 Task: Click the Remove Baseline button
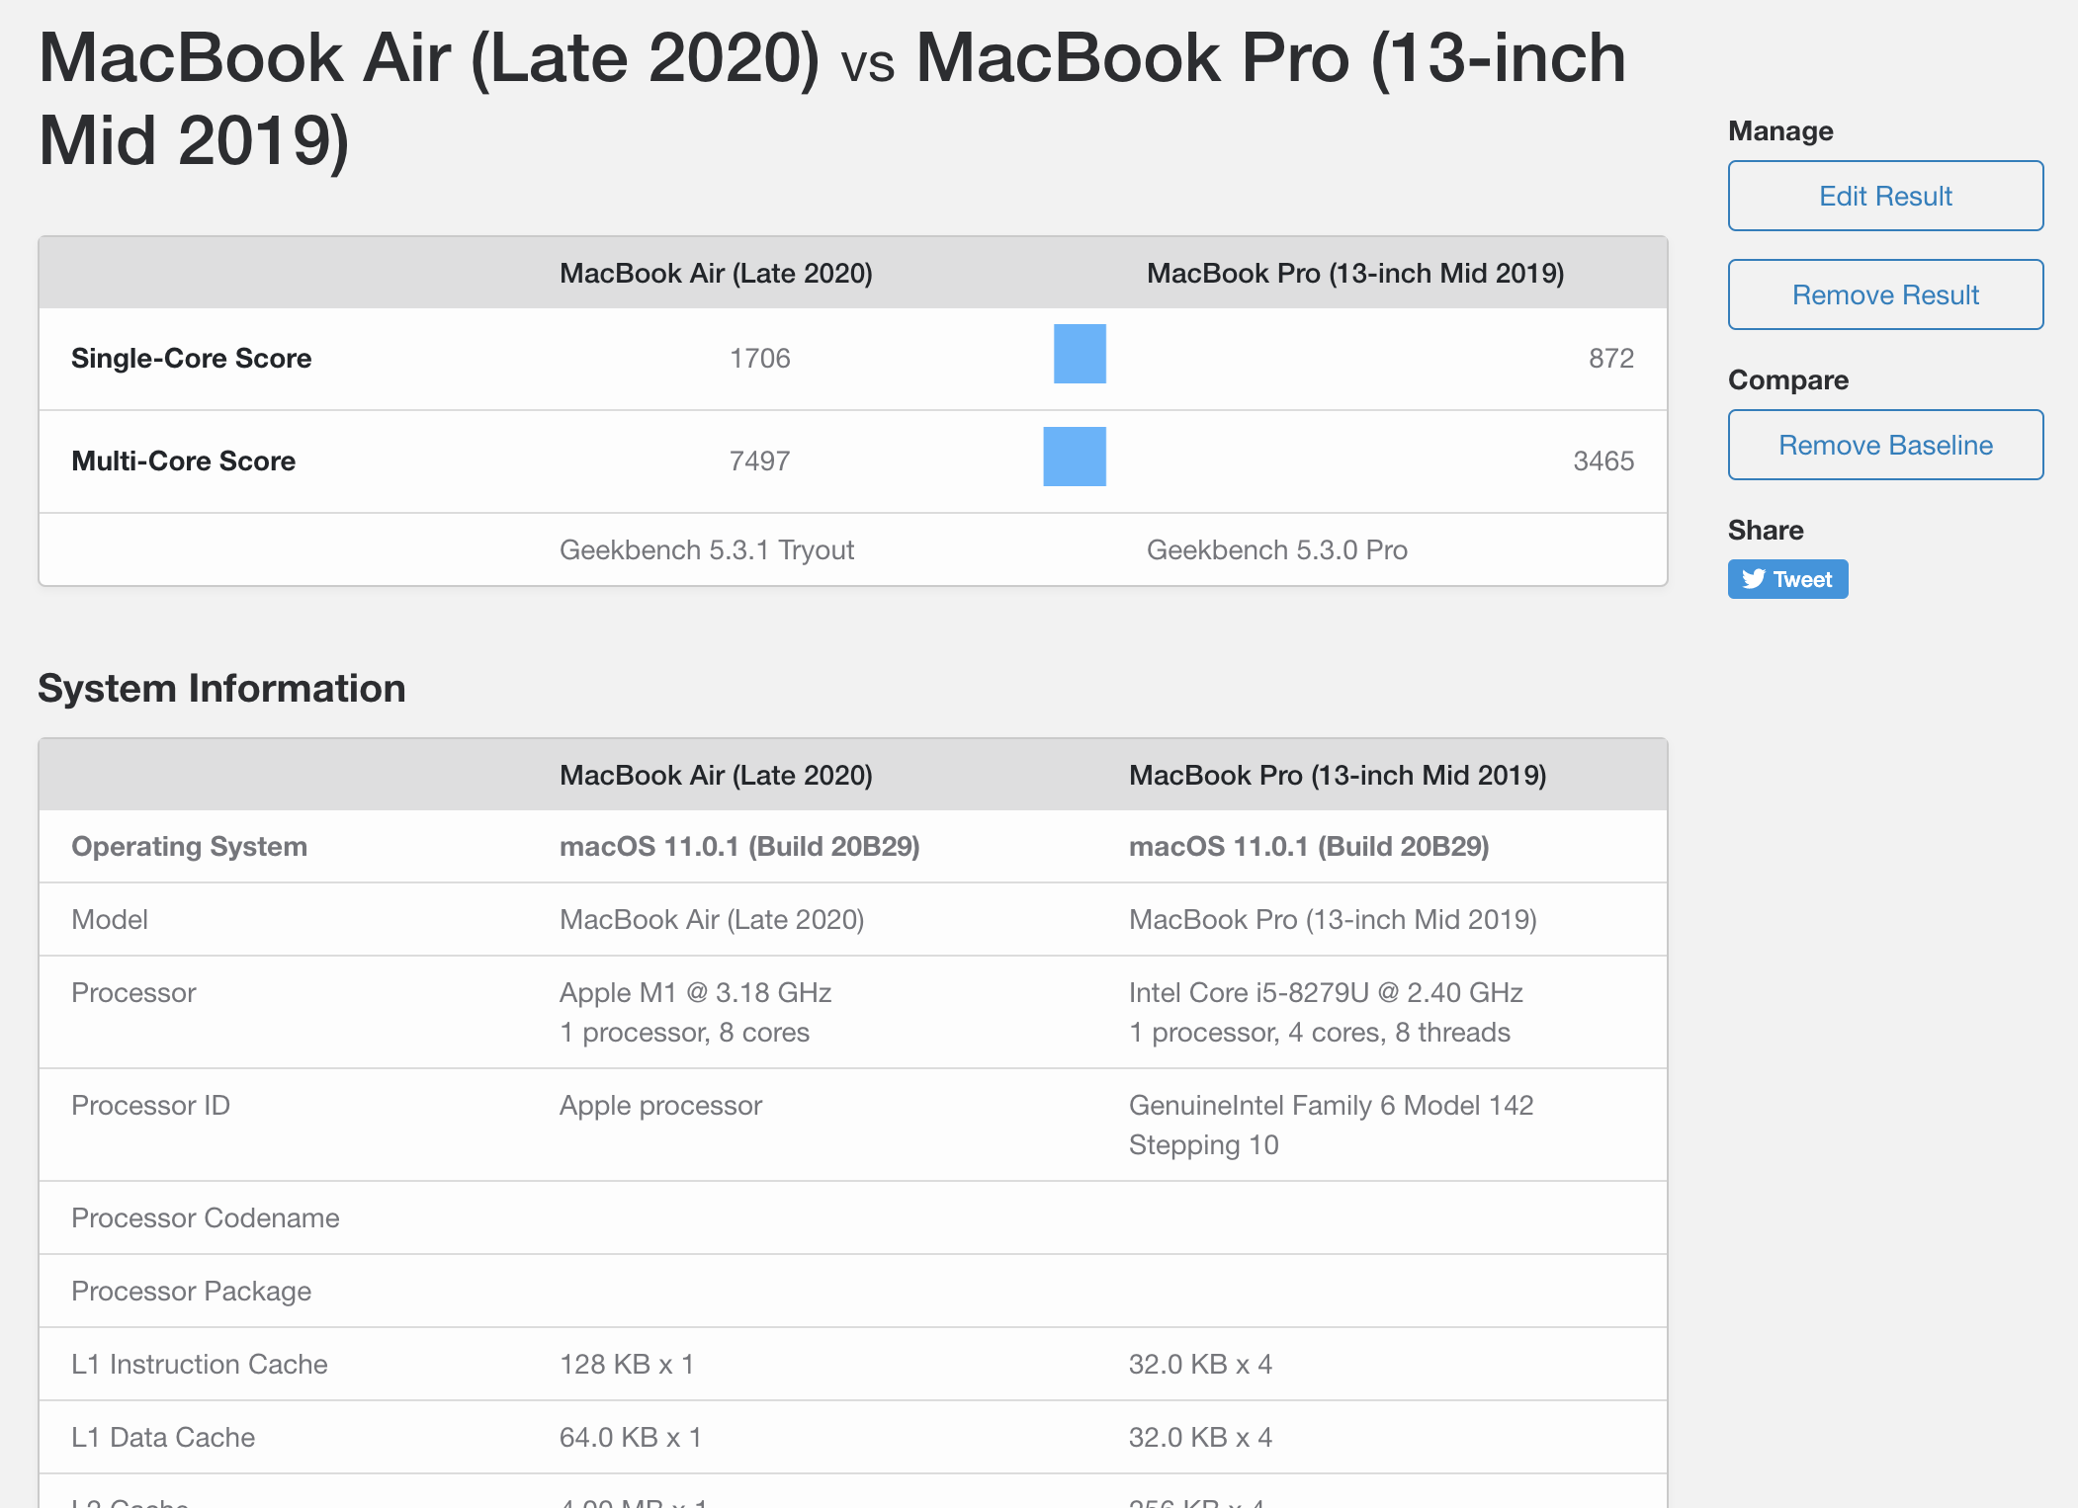click(x=1885, y=445)
